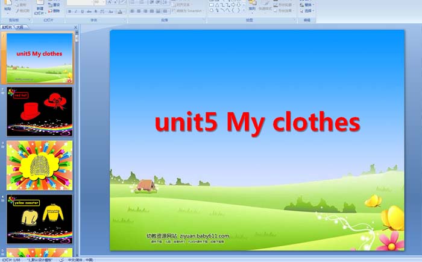This screenshot has height=262, width=422.
Task: Open Font (字体) group dialog launcher
Action: [x=125, y=20]
